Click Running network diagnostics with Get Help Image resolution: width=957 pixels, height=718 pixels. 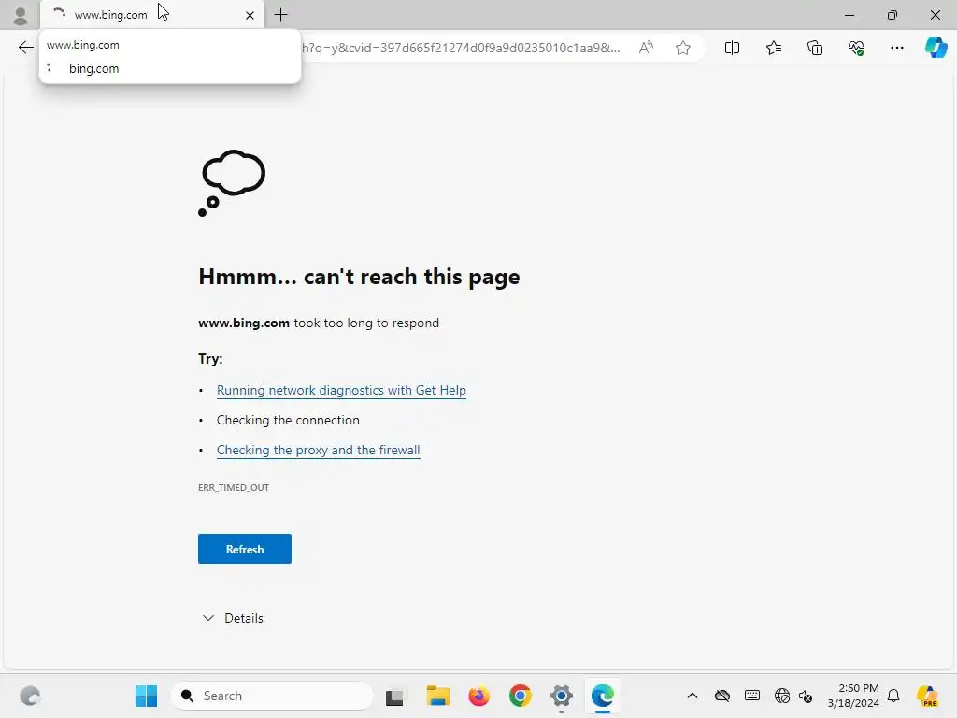pos(341,390)
